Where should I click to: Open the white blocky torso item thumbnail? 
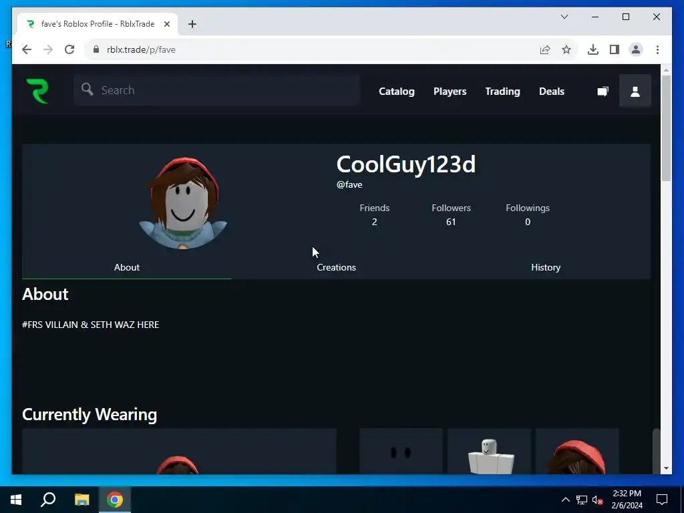coord(489,451)
